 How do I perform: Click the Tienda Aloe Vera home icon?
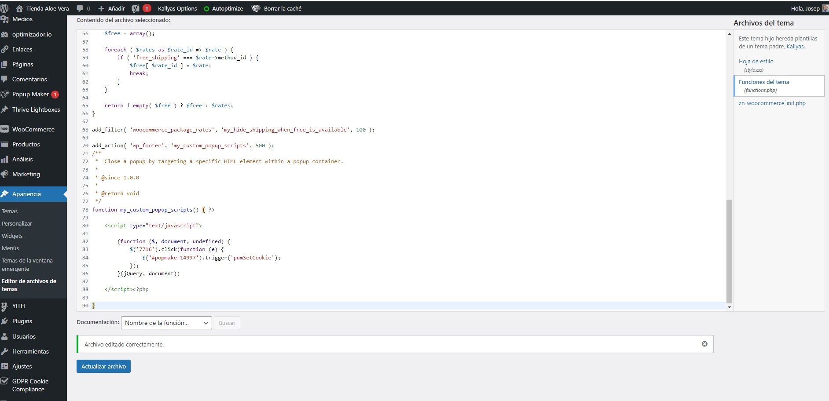[x=19, y=8]
